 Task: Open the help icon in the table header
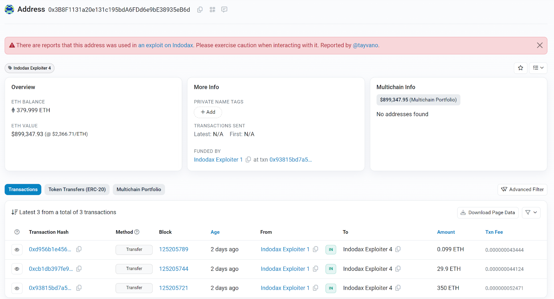coord(17,232)
